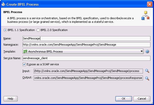Click the Java cup icon in title bar
Viewport: 154px width, 105px height.
(3, 4)
